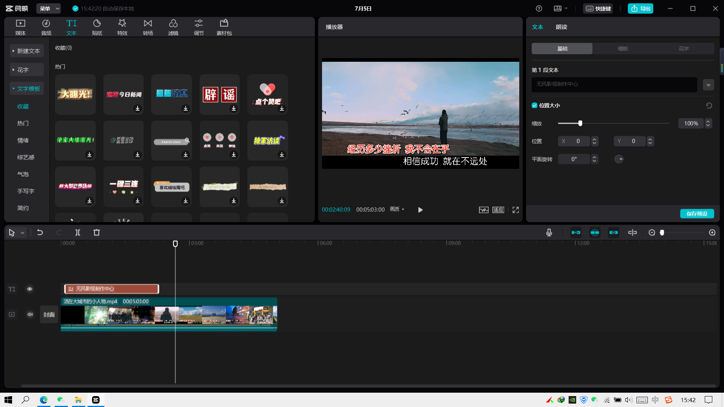Select the 无风影视制作中心 text clip
Image resolution: width=724 pixels, height=407 pixels.
pos(112,289)
